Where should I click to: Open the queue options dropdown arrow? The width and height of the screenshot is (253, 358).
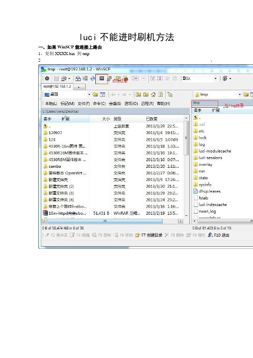click(x=69, y=79)
